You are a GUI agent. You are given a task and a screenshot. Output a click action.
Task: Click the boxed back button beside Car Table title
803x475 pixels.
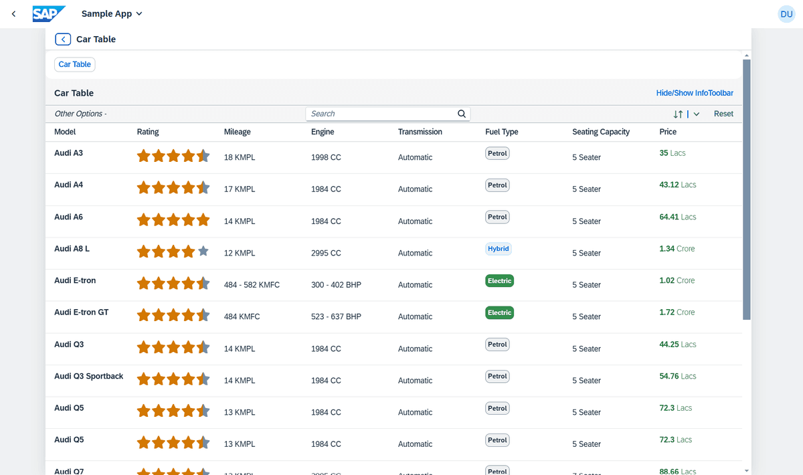(x=63, y=39)
